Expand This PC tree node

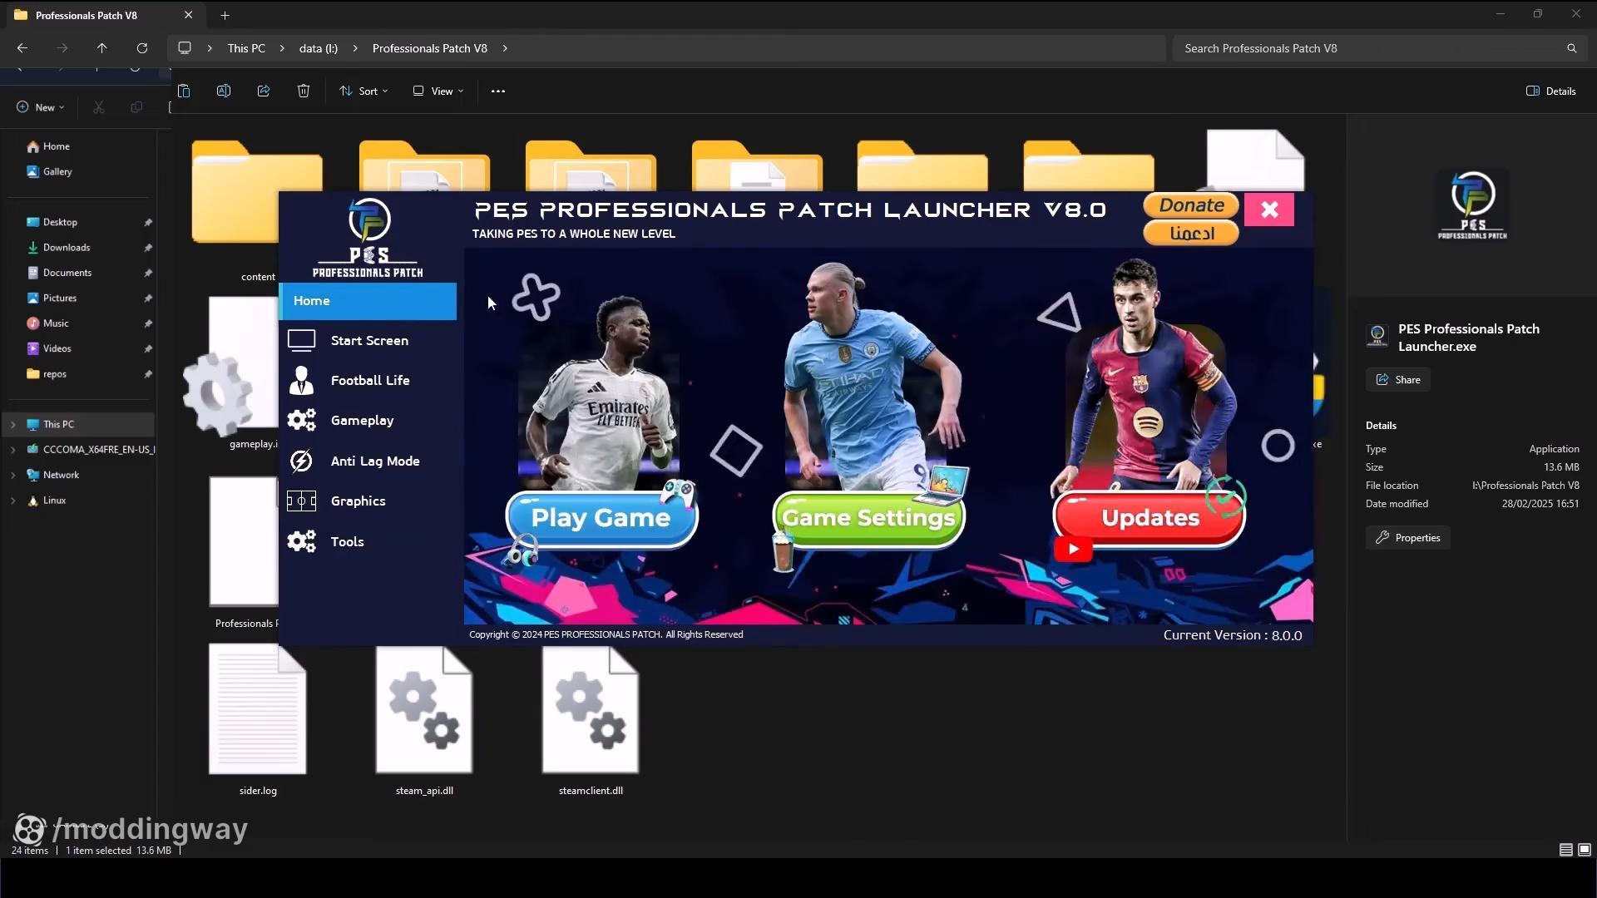pyautogui.click(x=12, y=424)
